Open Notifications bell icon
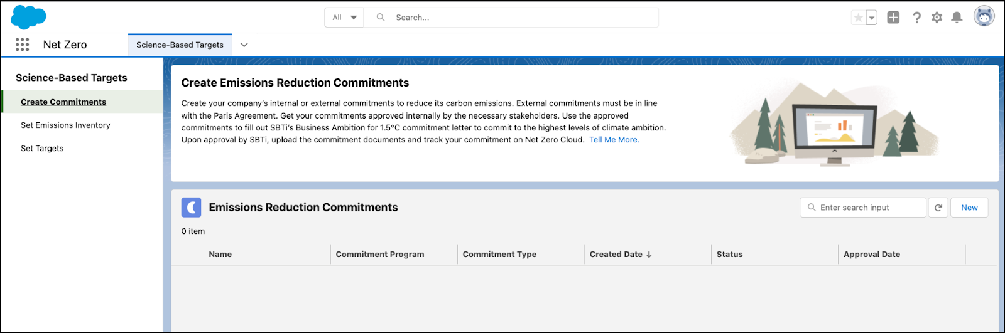Screen dimensions: 1005x333 tap(957, 18)
